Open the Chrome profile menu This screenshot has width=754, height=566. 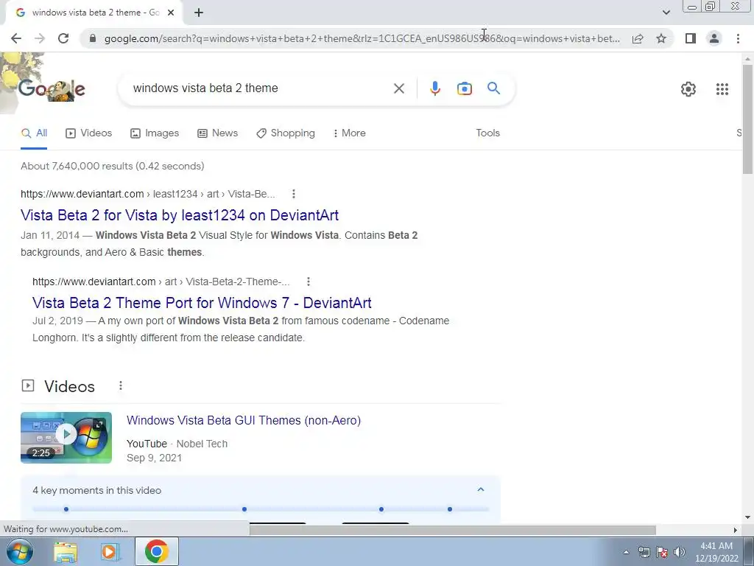pos(714,38)
